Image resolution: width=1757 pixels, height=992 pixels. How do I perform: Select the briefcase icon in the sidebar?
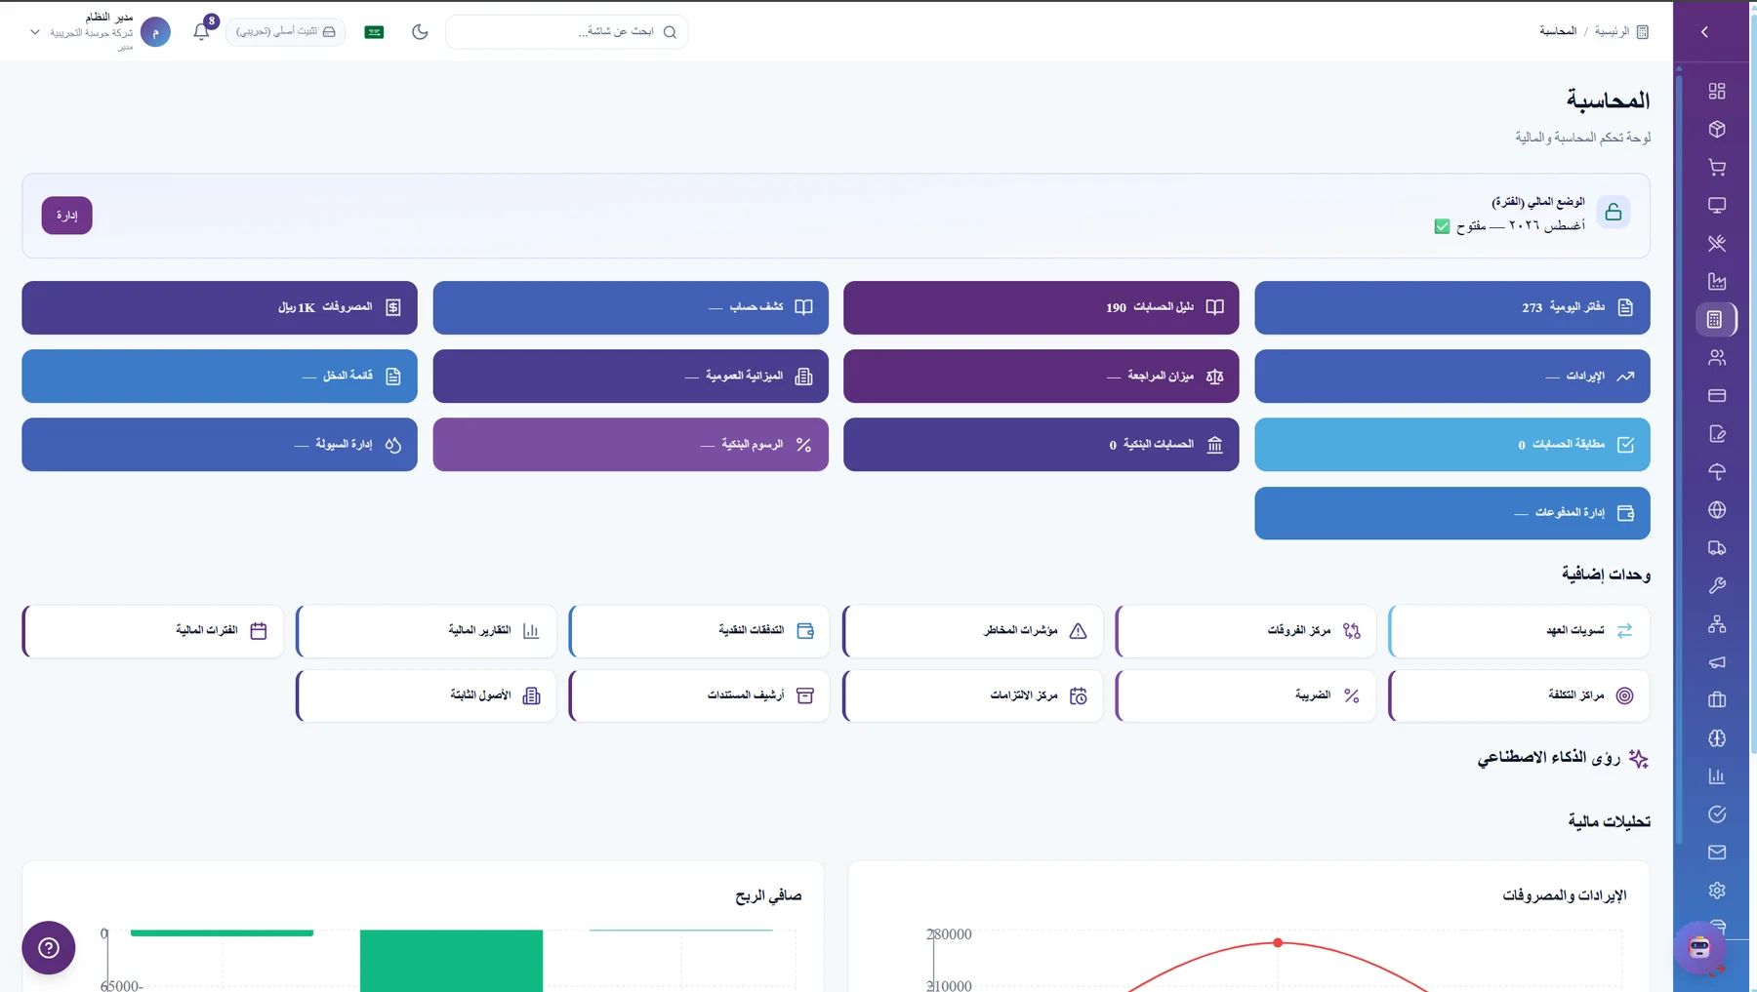[x=1717, y=699]
